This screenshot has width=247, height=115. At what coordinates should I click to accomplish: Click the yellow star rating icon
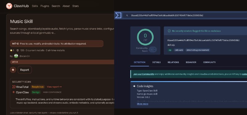click(x=11, y=50)
